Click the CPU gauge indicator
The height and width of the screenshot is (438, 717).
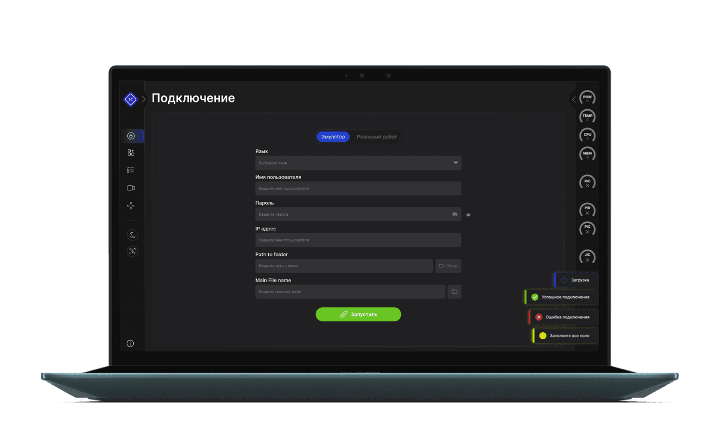tap(587, 135)
